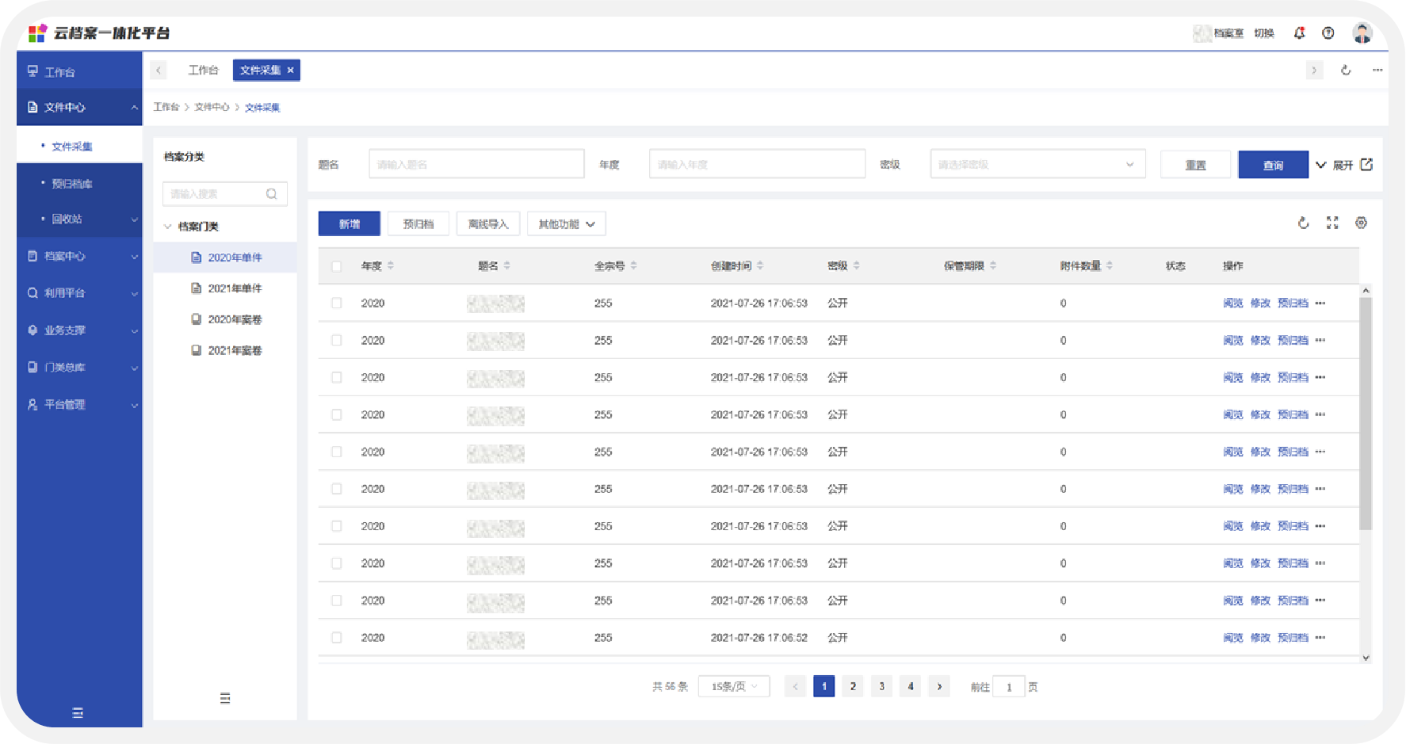Toggle fullscreen view of the table
Image resolution: width=1406 pixels, height=744 pixels.
click(x=1332, y=223)
